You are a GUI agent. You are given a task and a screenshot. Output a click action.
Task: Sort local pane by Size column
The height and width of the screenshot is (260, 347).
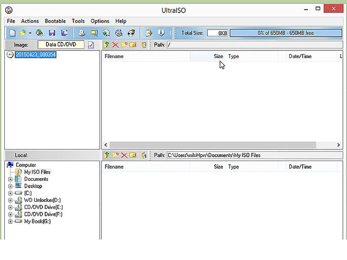pos(208,167)
